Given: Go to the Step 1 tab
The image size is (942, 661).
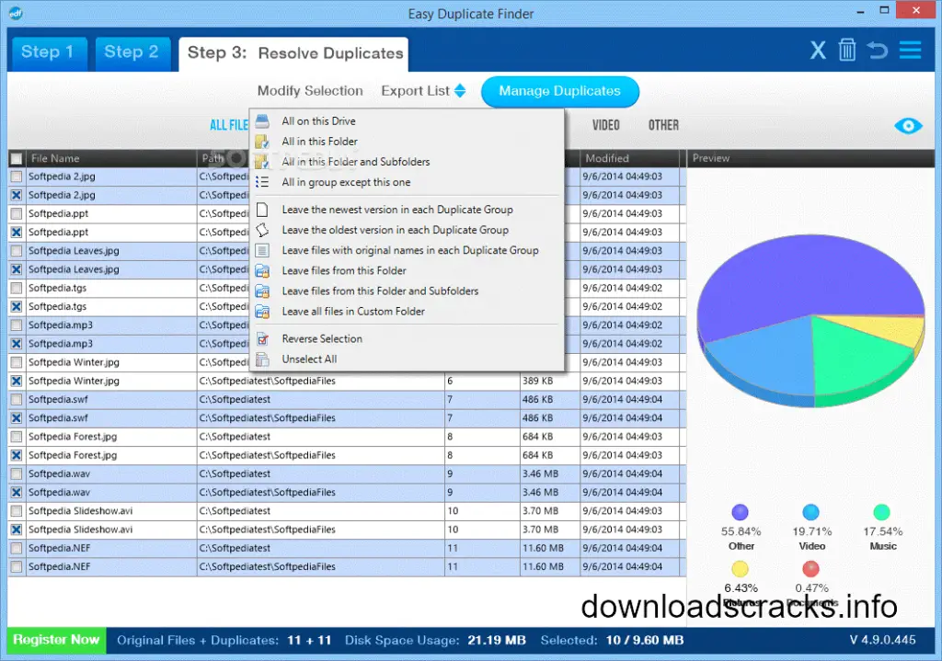Looking at the screenshot, I should click(x=48, y=52).
